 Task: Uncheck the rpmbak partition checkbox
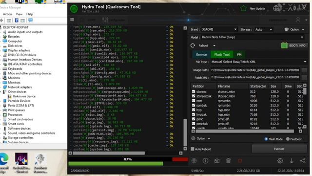[x=194, y=105]
